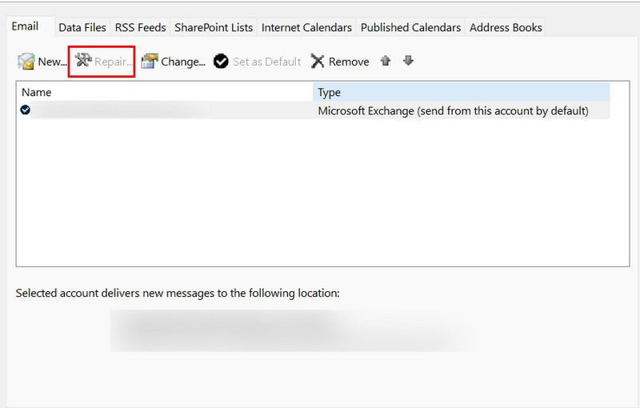Click the Change account icon
Image resolution: width=640 pixels, height=408 pixels.
click(x=150, y=61)
